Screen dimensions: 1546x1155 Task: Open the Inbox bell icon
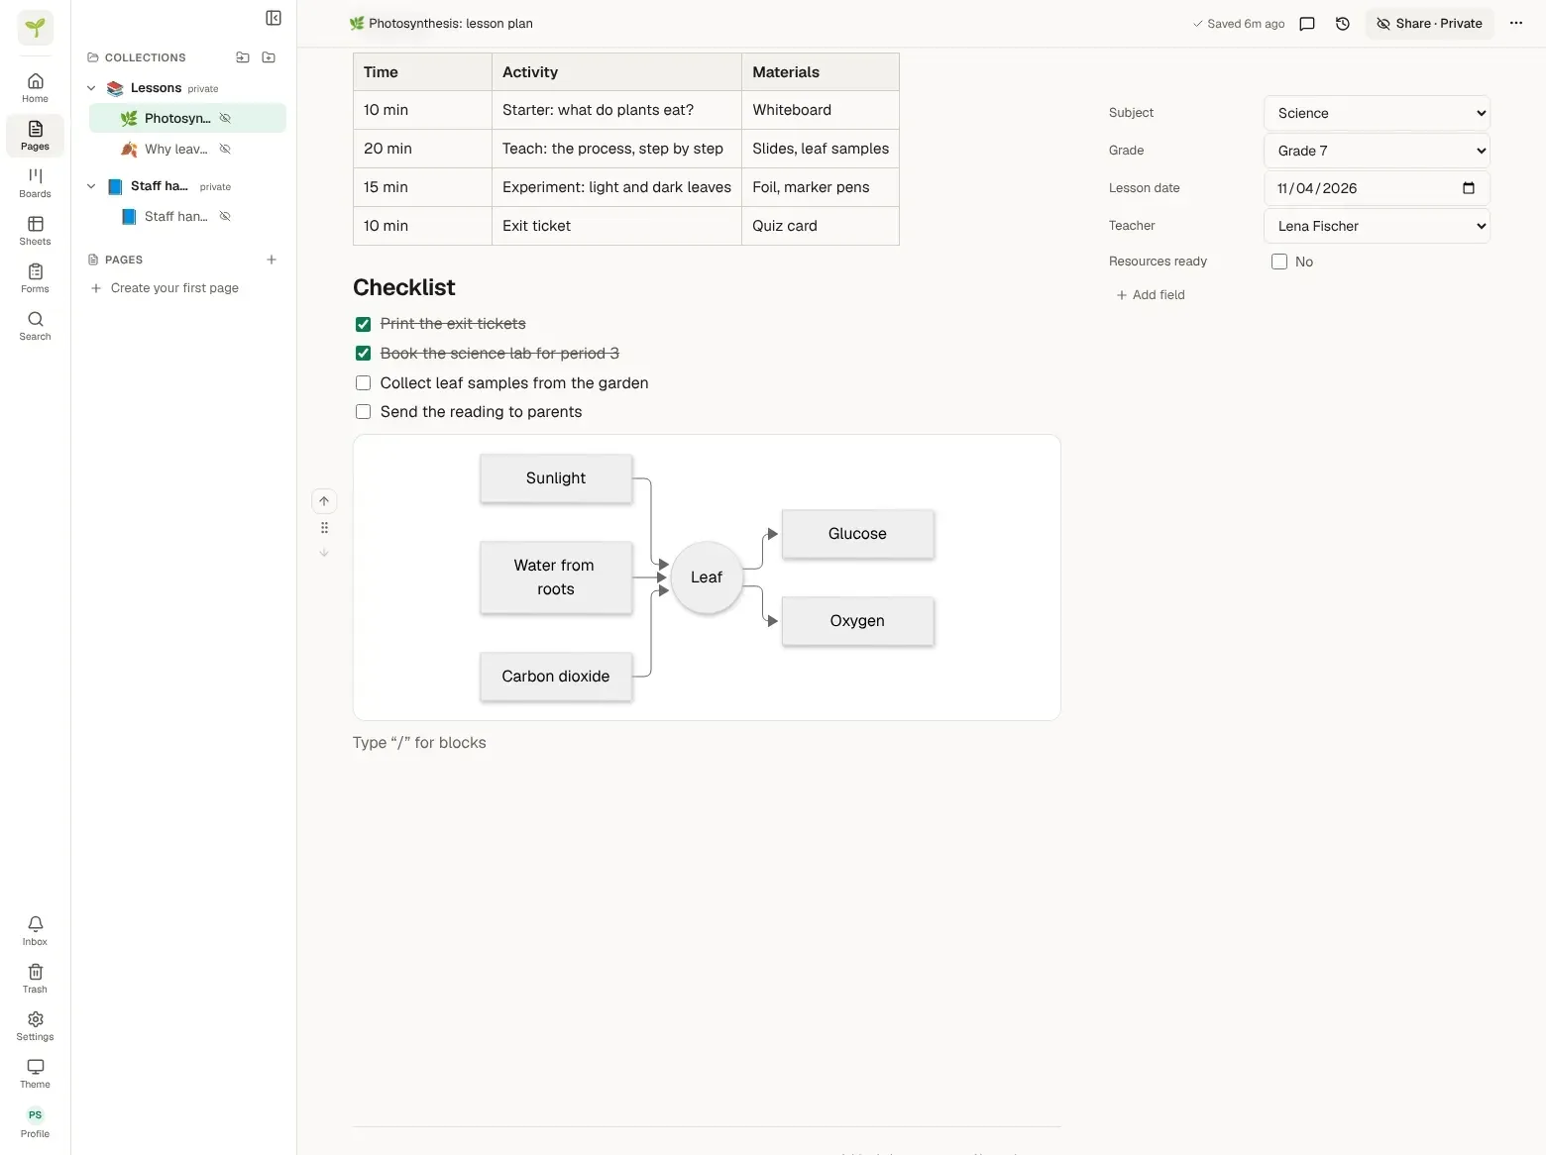point(36,930)
